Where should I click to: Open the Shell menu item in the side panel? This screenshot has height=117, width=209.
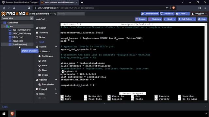coord(41,42)
